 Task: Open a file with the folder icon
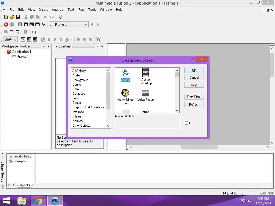pos(12,17)
